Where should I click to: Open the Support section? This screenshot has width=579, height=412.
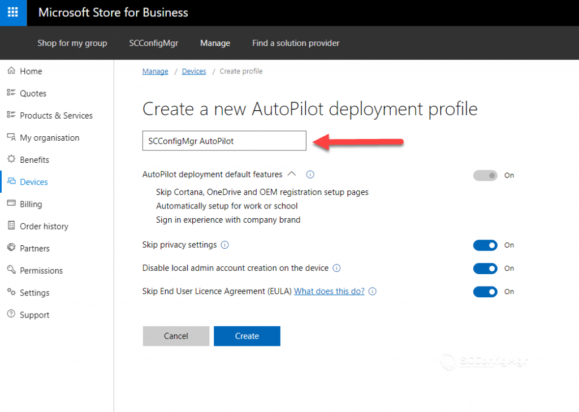(x=34, y=315)
